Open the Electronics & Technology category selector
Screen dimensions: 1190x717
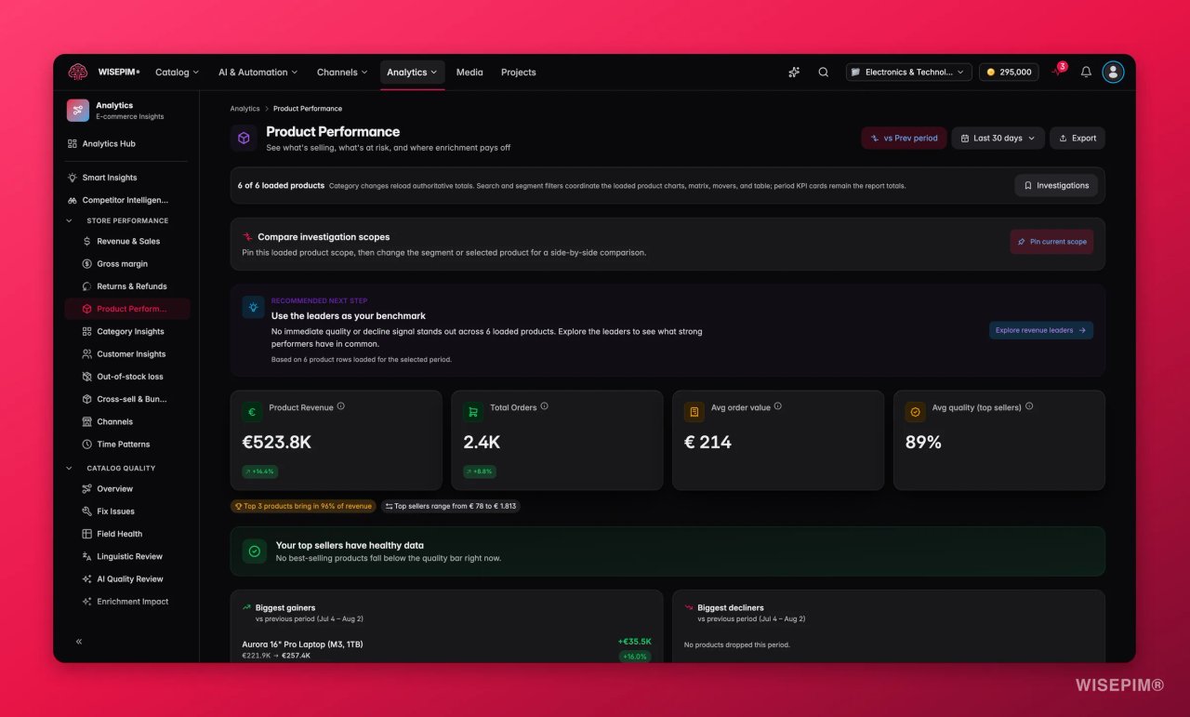(x=909, y=73)
